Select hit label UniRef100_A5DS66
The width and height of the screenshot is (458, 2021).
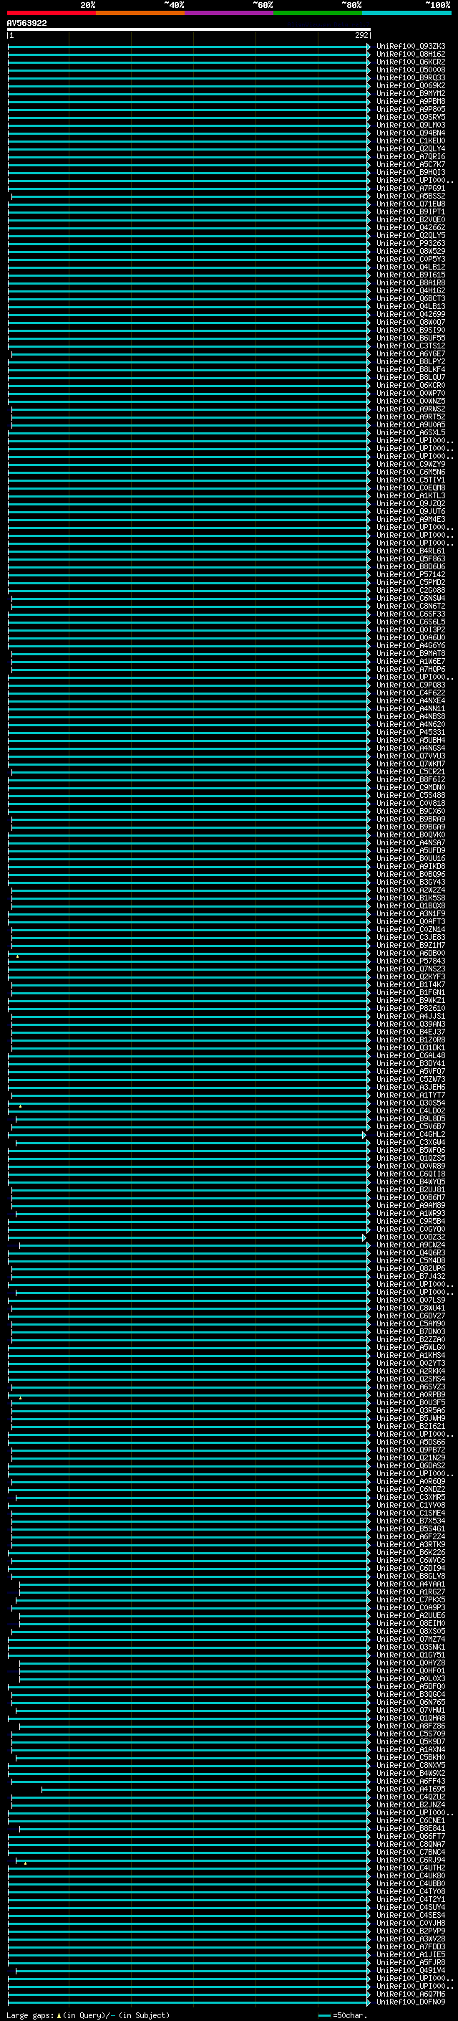tap(411, 1442)
